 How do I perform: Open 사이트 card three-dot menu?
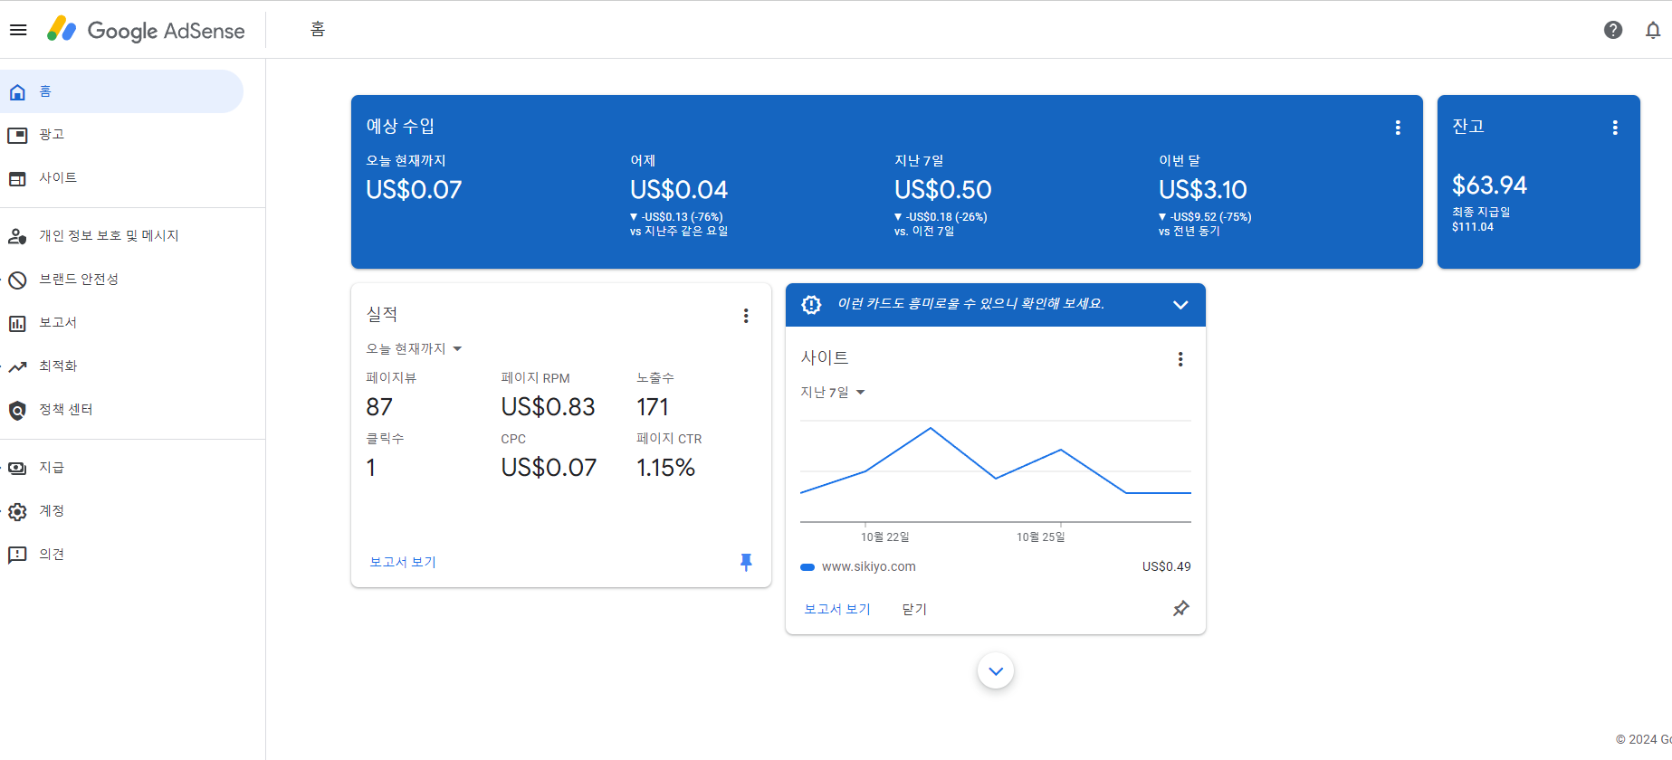(x=1180, y=359)
